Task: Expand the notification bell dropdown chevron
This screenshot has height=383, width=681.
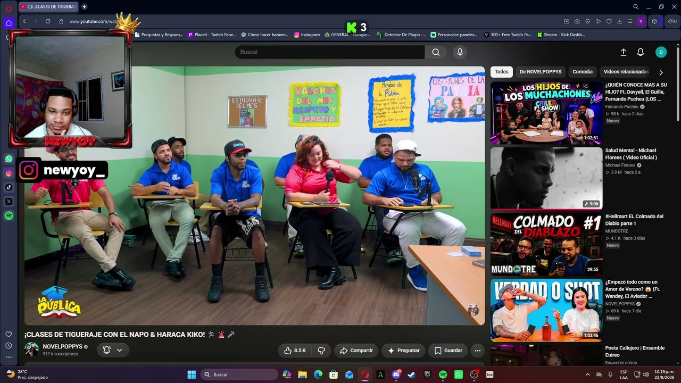Action: (120, 350)
